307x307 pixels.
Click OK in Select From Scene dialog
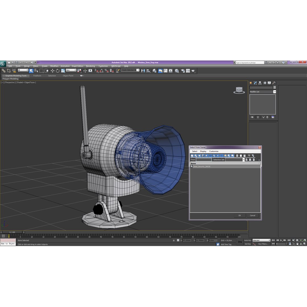pyautogui.click(x=240, y=215)
